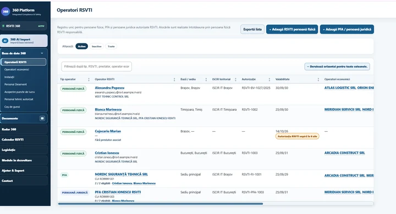Click the PERSOANĂ JURIDICĂ badge

click(75, 193)
